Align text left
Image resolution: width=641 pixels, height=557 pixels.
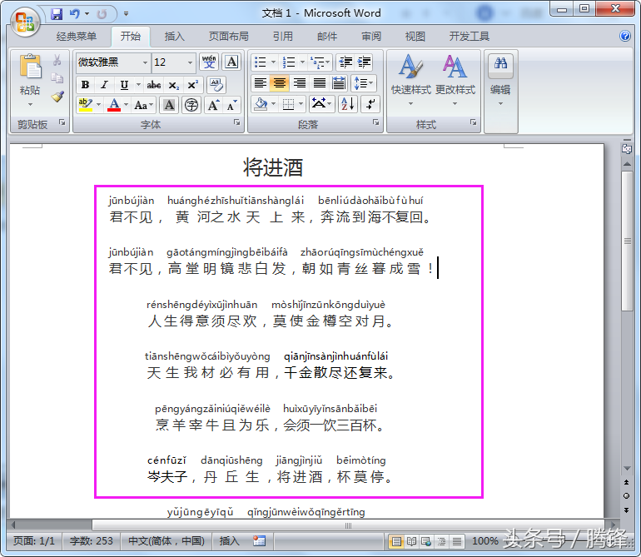260,83
